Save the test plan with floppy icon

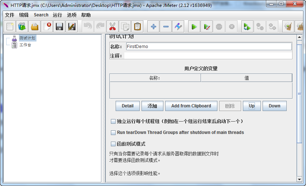(59, 27)
